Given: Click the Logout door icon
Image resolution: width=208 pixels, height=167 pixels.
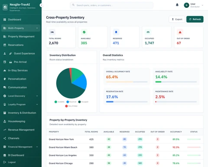Looking at the screenshot, I should tap(5, 162).
